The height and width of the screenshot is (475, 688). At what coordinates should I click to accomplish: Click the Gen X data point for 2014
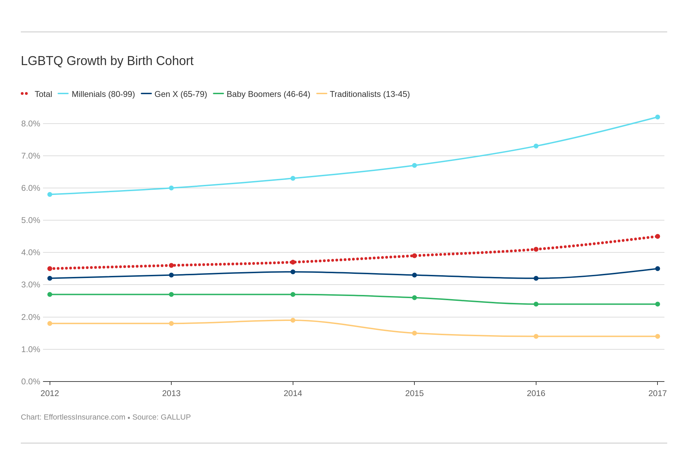(x=293, y=272)
